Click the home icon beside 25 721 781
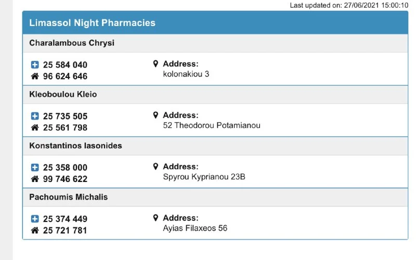Viewport: 416px width, 260px height. click(x=35, y=230)
